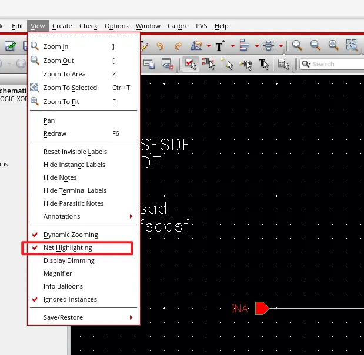The height and width of the screenshot is (355, 364).
Task: Enable Magnifier in View menu
Action: click(x=84, y=273)
